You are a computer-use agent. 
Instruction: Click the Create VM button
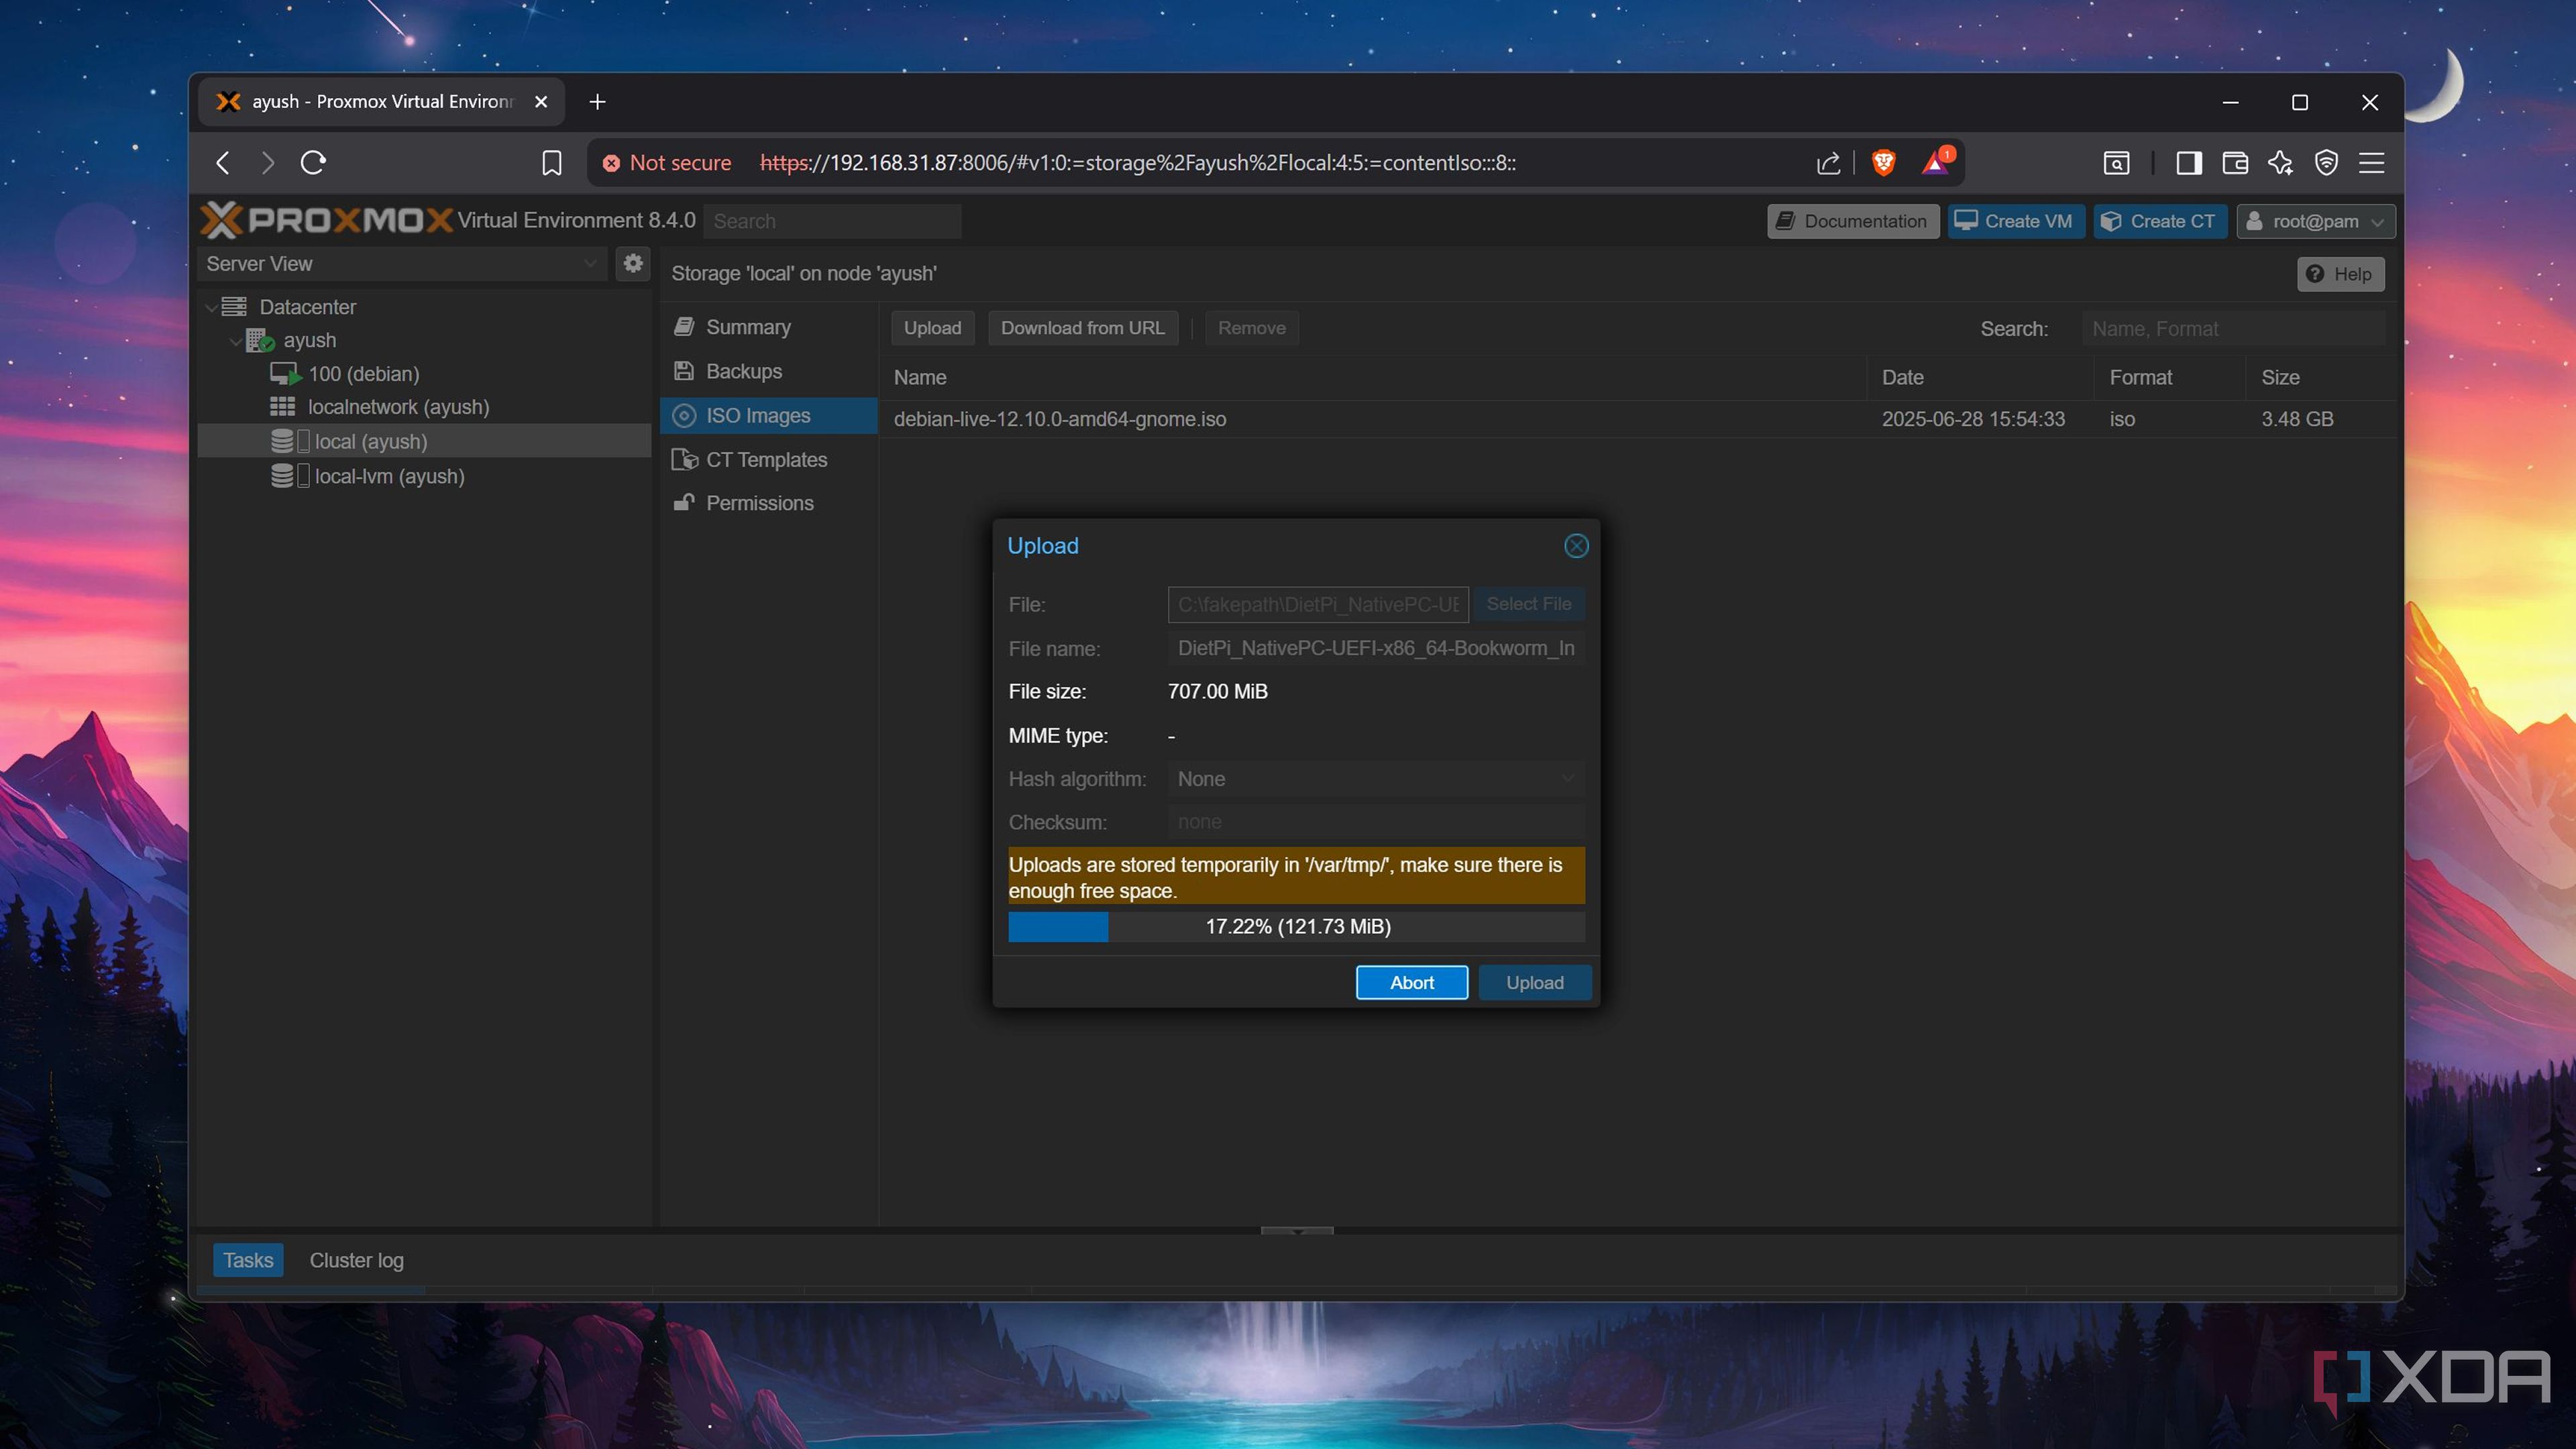click(2016, 221)
